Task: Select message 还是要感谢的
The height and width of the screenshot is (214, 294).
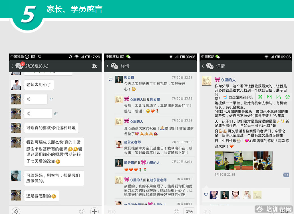Action: tap(41, 196)
